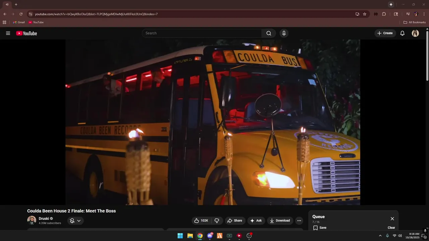
Task: Reload the current page
Action: (21, 14)
